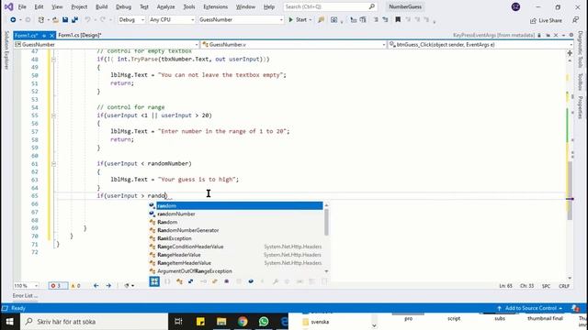The height and width of the screenshot is (330, 588).
Task: Toggle IntelliSense show-all-members filter
Action: click(154, 281)
